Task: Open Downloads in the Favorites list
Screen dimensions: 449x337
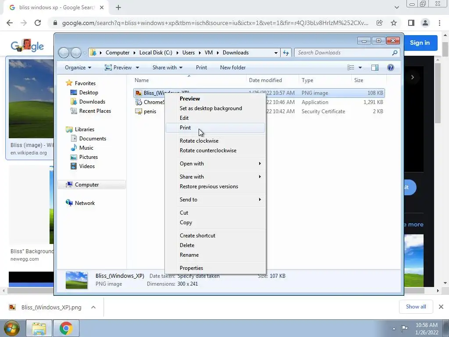Action: tap(92, 102)
